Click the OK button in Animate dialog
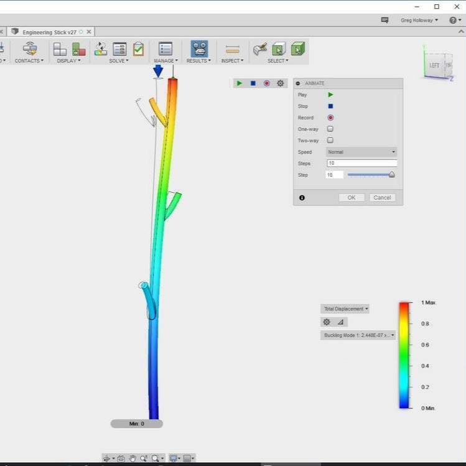The image size is (466, 466). point(352,198)
